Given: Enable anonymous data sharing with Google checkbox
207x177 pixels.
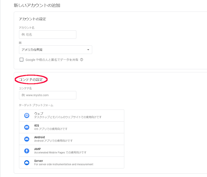Looking at the screenshot, I should (x=21, y=59).
